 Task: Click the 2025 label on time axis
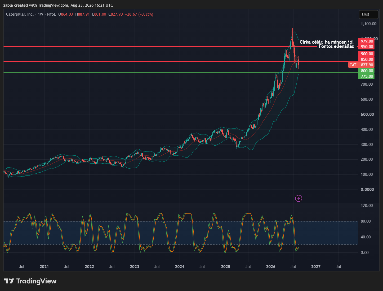pyautogui.click(x=226, y=267)
